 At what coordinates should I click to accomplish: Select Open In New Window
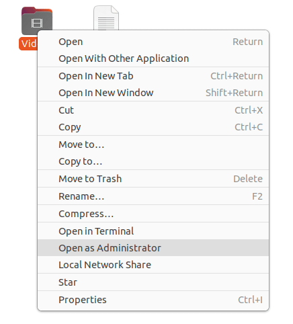coord(153,93)
